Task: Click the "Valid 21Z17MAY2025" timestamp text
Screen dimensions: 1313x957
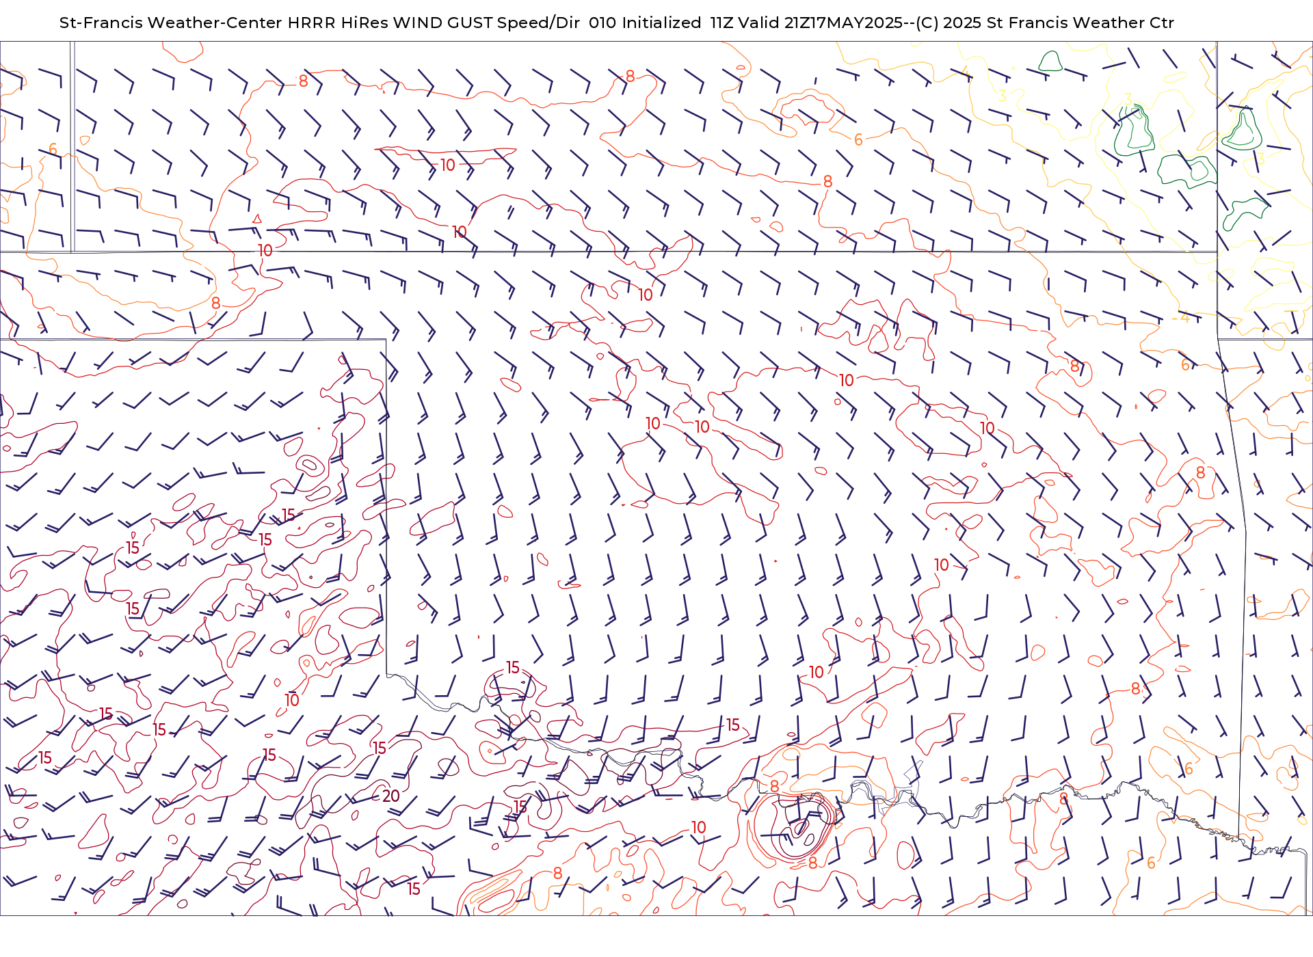Action: coord(821,23)
